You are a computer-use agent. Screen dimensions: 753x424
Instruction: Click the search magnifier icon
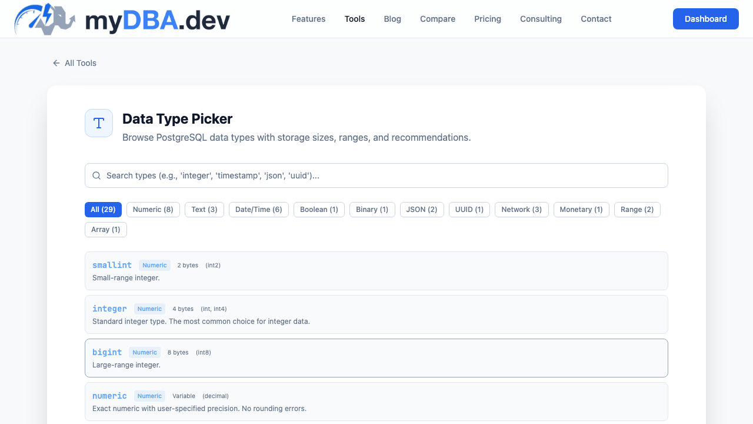coord(96,175)
